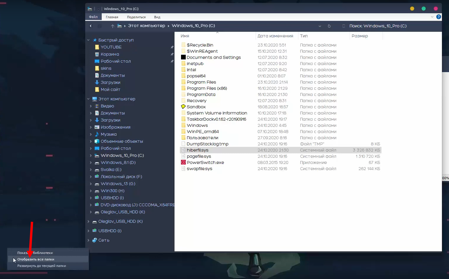Click the Sandbox folder icon
This screenshot has height=279, width=449.
click(183, 107)
